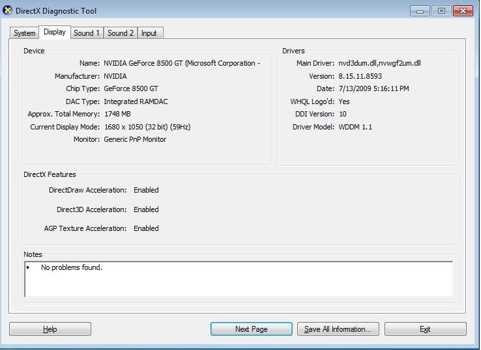Click Save All Information button
Viewport: 481px width, 350px height.
(x=338, y=329)
